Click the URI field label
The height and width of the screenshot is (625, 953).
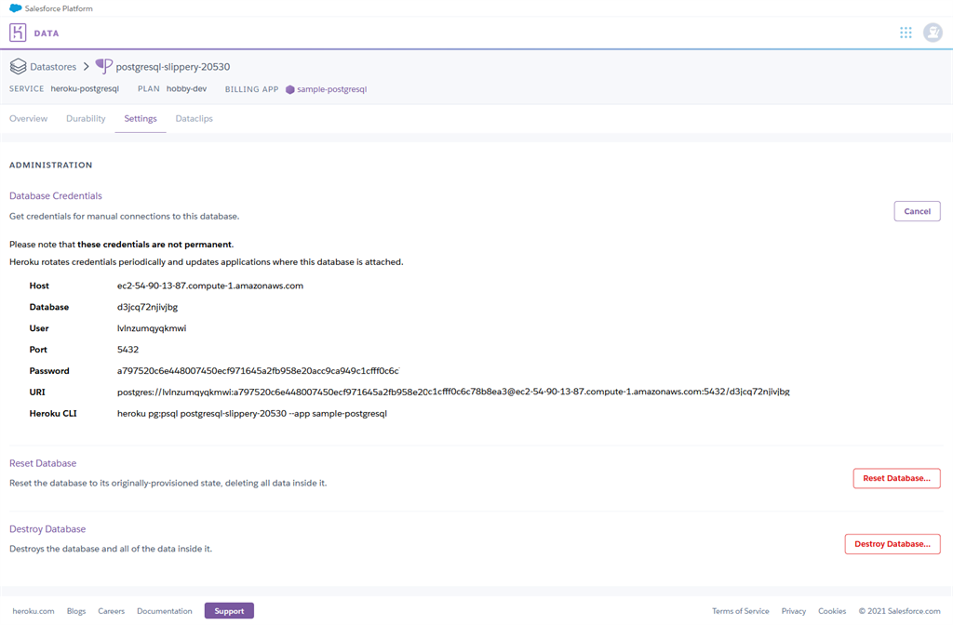[37, 392]
